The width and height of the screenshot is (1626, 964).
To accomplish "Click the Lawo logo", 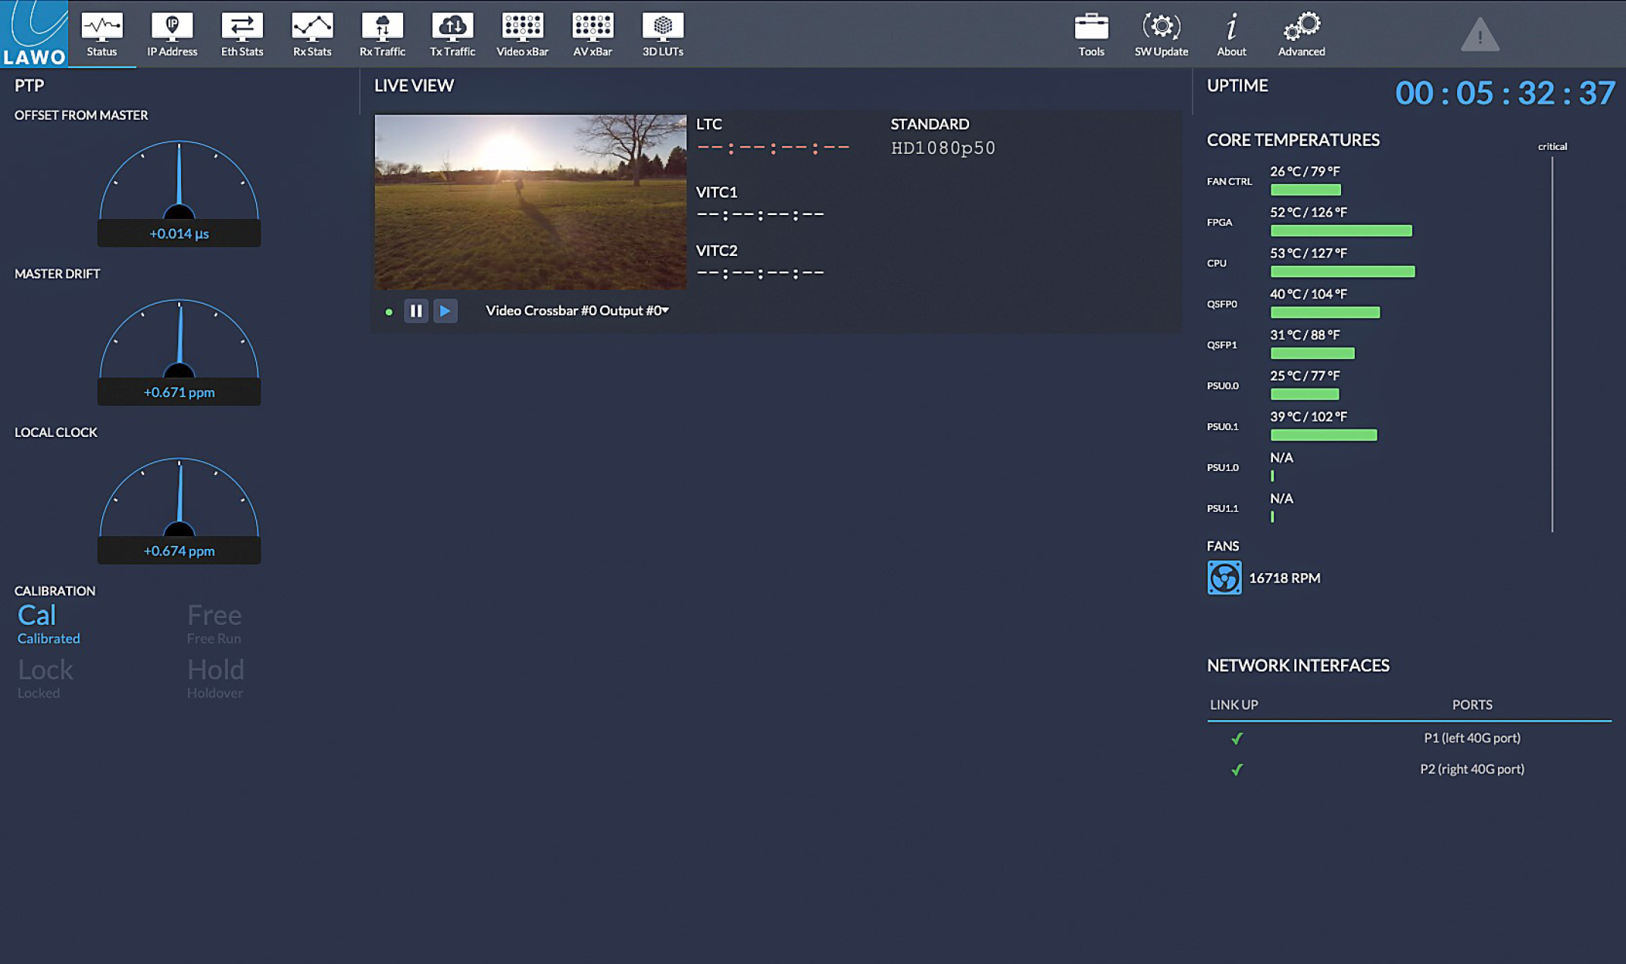I will click(34, 33).
